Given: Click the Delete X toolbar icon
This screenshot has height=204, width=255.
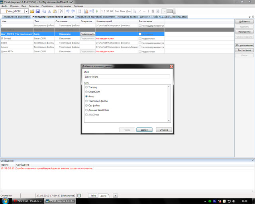Looking at the screenshot, I should pyautogui.click(x=61, y=11).
